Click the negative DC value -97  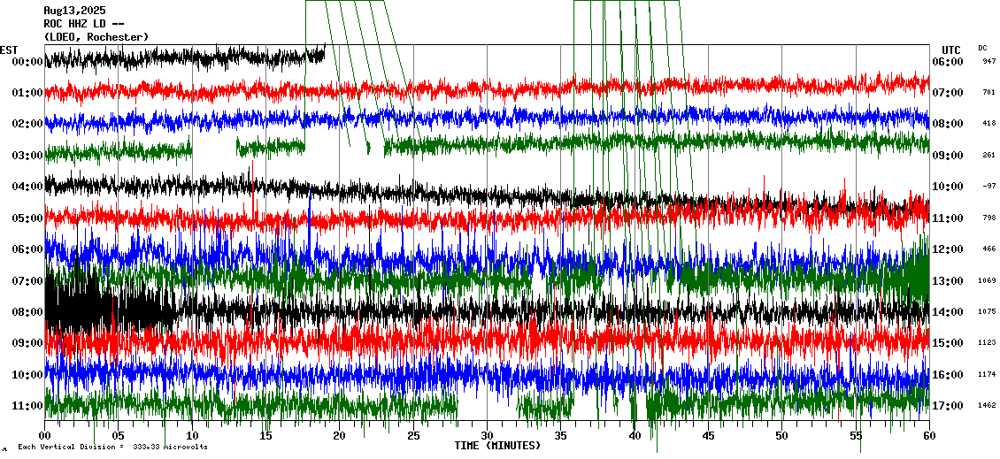988,187
